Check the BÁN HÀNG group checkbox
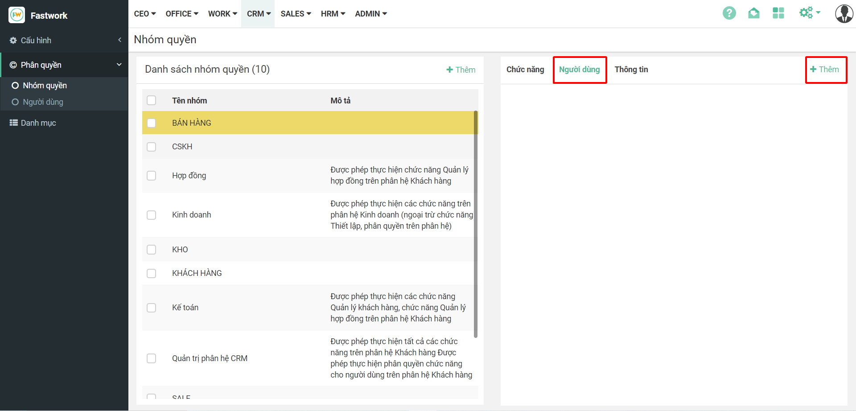Viewport: 856px width, 411px height. pos(152,123)
